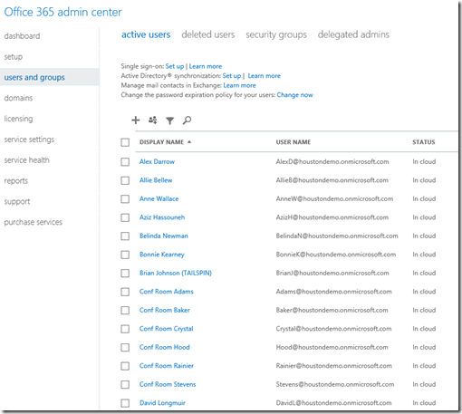Viewport: 462px width, 414px height.
Task: Select the Anne Wallace checkbox
Action: (x=125, y=199)
